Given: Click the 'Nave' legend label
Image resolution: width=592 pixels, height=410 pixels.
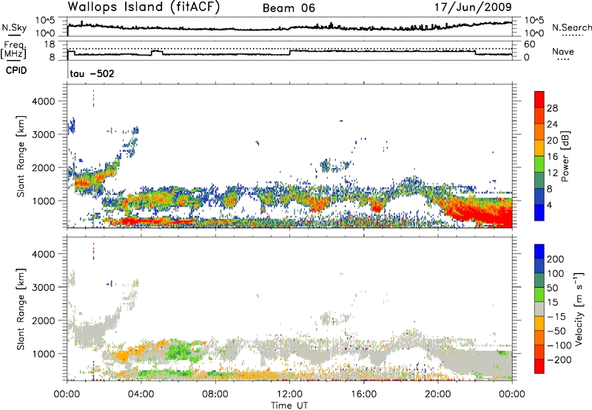Looking at the screenshot, I should 563,52.
